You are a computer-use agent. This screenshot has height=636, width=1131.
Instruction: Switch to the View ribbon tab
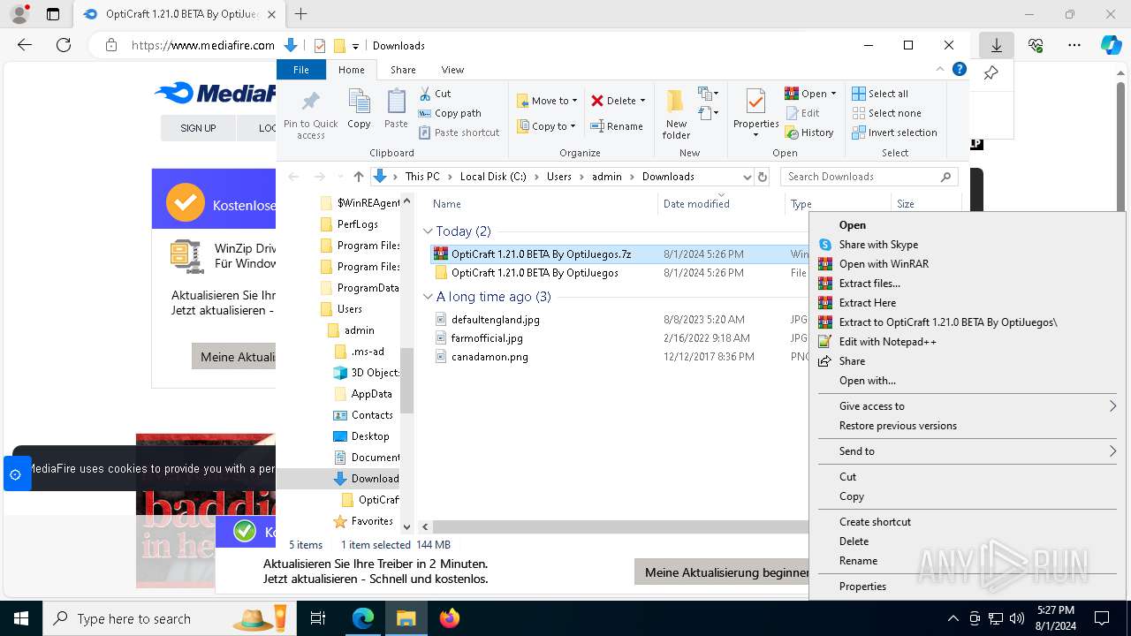(452, 70)
